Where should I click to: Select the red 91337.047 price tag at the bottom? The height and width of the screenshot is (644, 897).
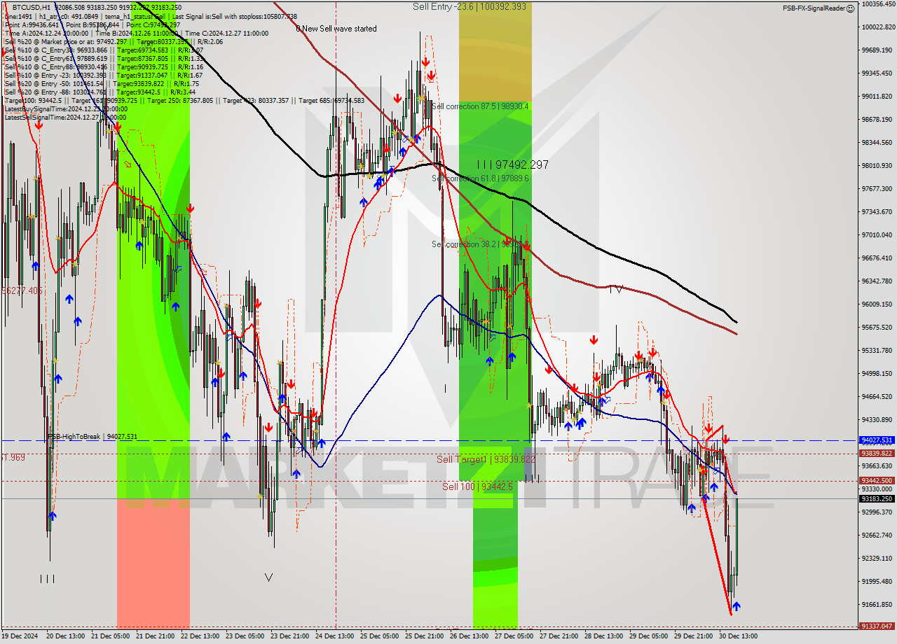876,626
